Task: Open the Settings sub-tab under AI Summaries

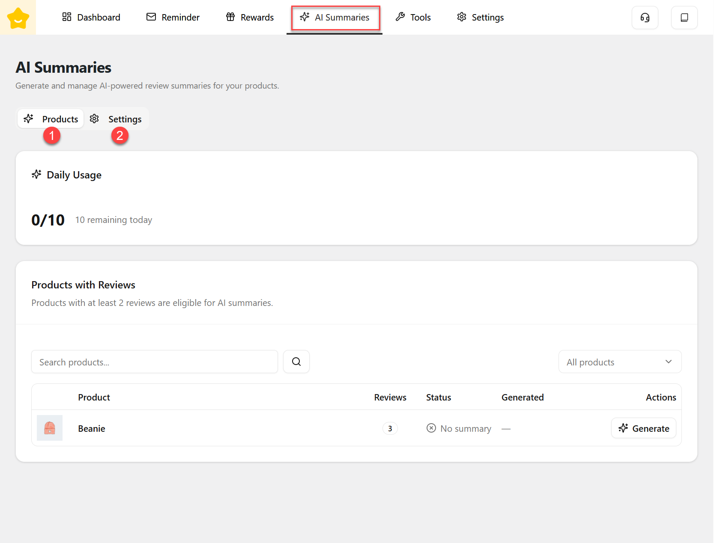Action: (x=116, y=119)
